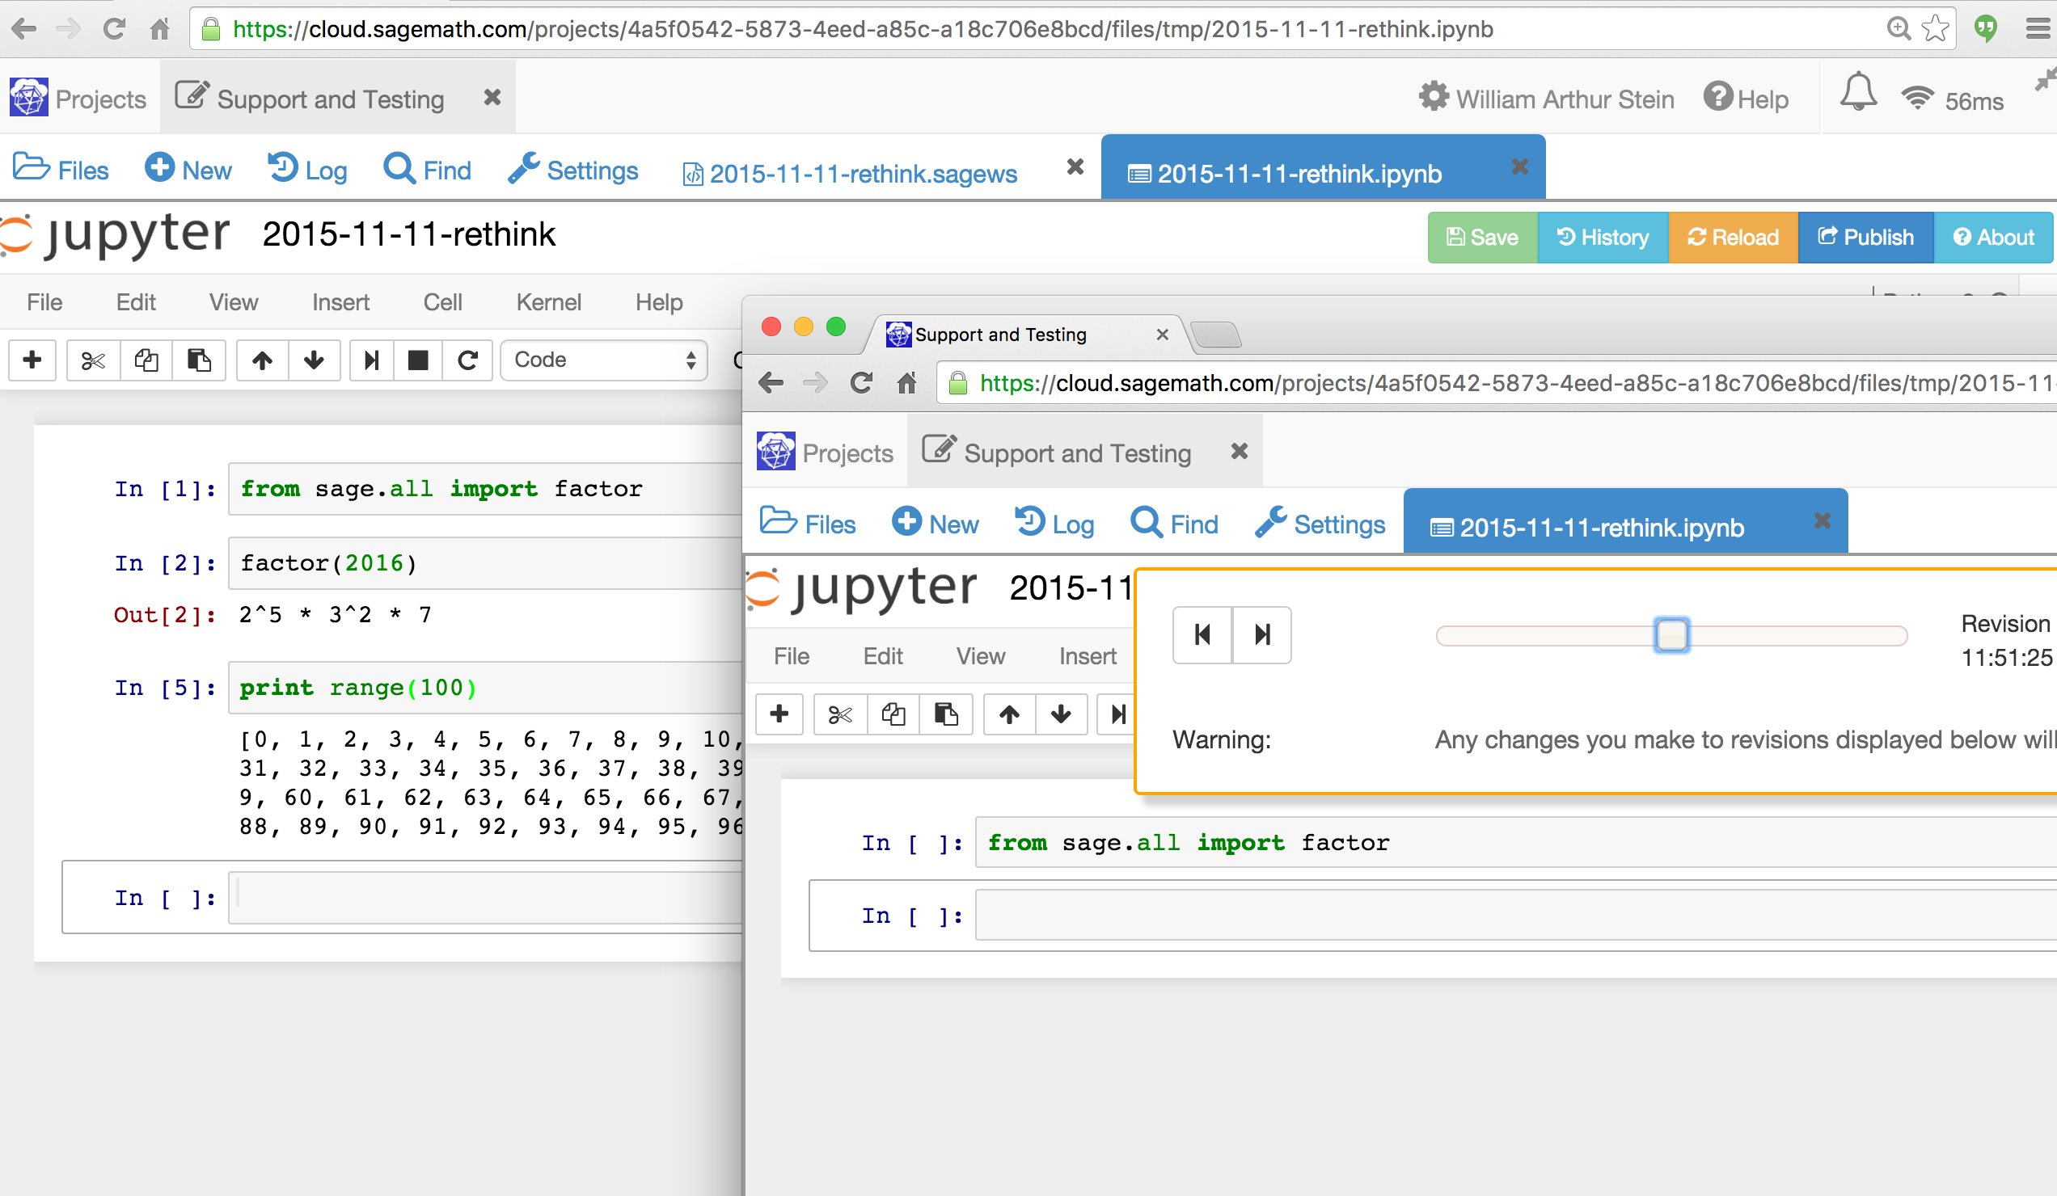The width and height of the screenshot is (2057, 1196).
Task: Step to the previous revision
Action: [1202, 634]
